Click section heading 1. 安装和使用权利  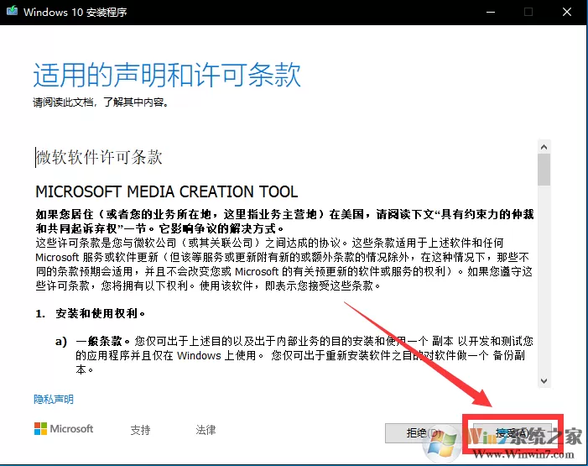coord(91,313)
